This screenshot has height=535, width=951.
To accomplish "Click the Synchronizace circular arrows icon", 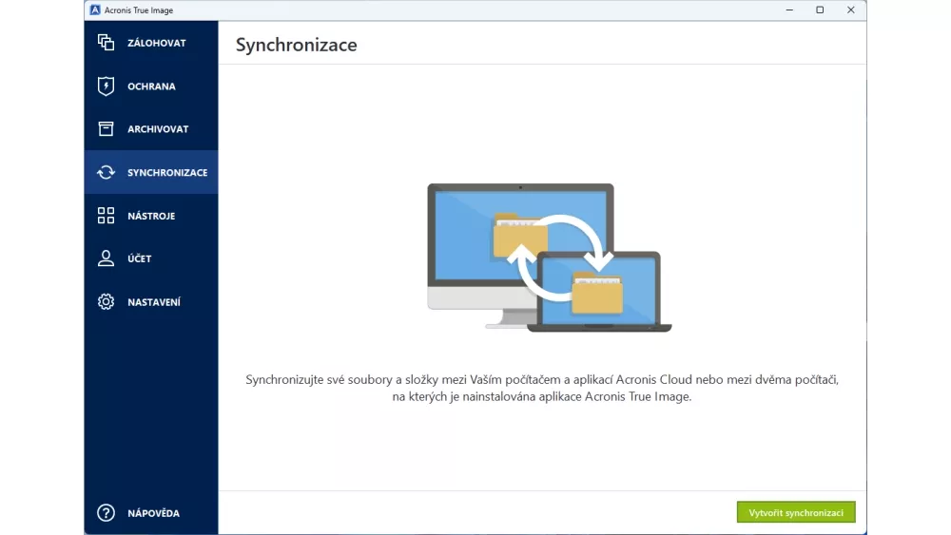I will [106, 173].
